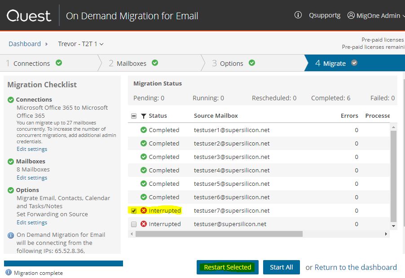Go to step 3 Options tab
Viewport: 405px width, 278px height.
pyautogui.click(x=255, y=63)
